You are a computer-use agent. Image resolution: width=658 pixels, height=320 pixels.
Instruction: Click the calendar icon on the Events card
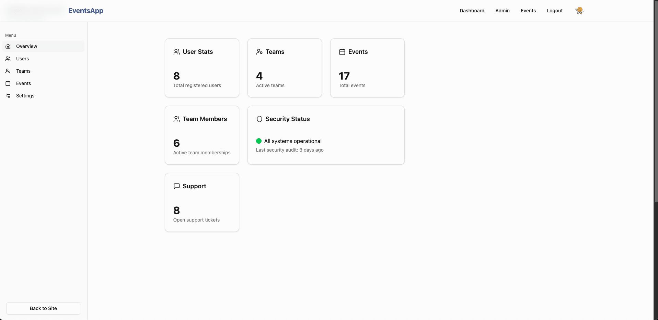pos(342,52)
